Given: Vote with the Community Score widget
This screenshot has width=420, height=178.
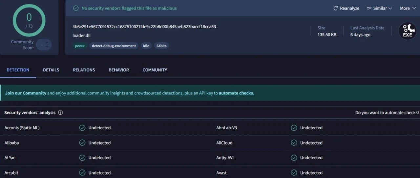Looking at the screenshot, I should click(x=44, y=45).
